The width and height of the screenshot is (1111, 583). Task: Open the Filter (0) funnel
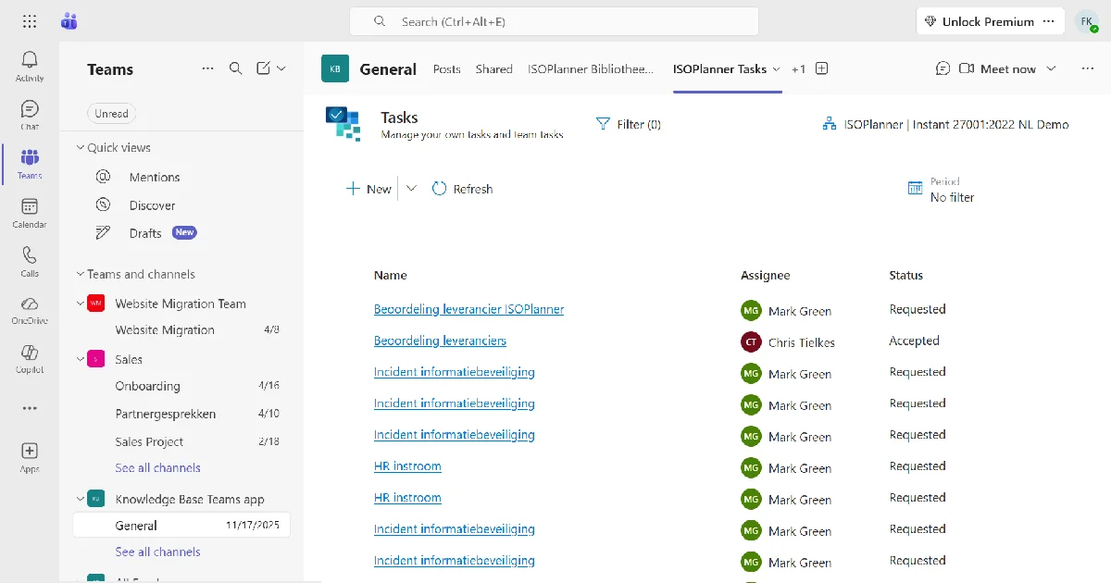pos(629,124)
